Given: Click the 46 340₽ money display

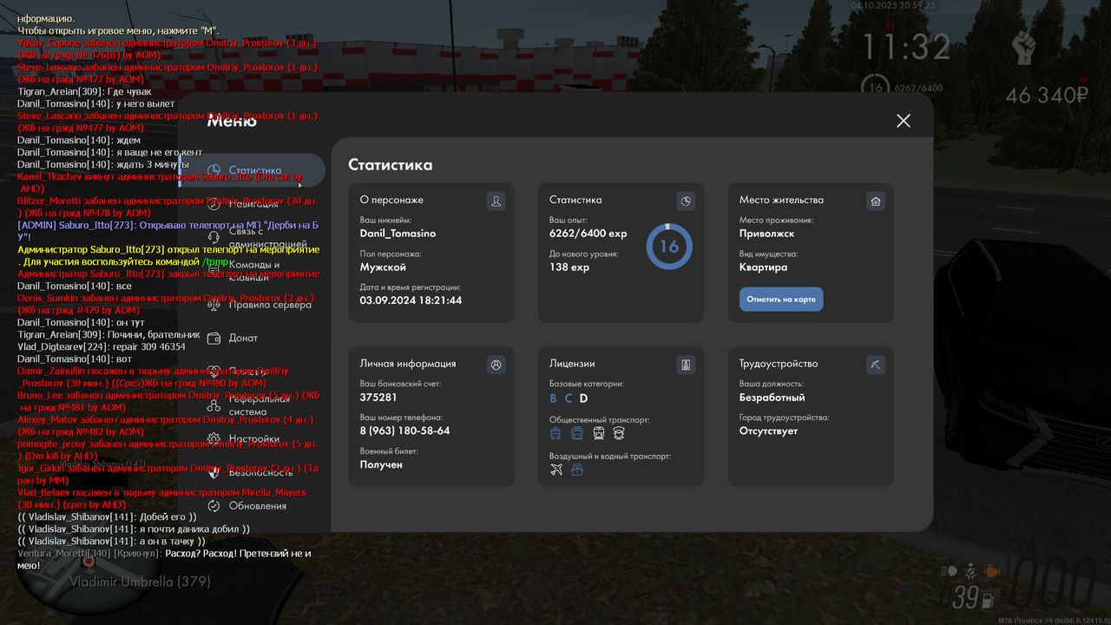Looking at the screenshot, I should [1047, 95].
